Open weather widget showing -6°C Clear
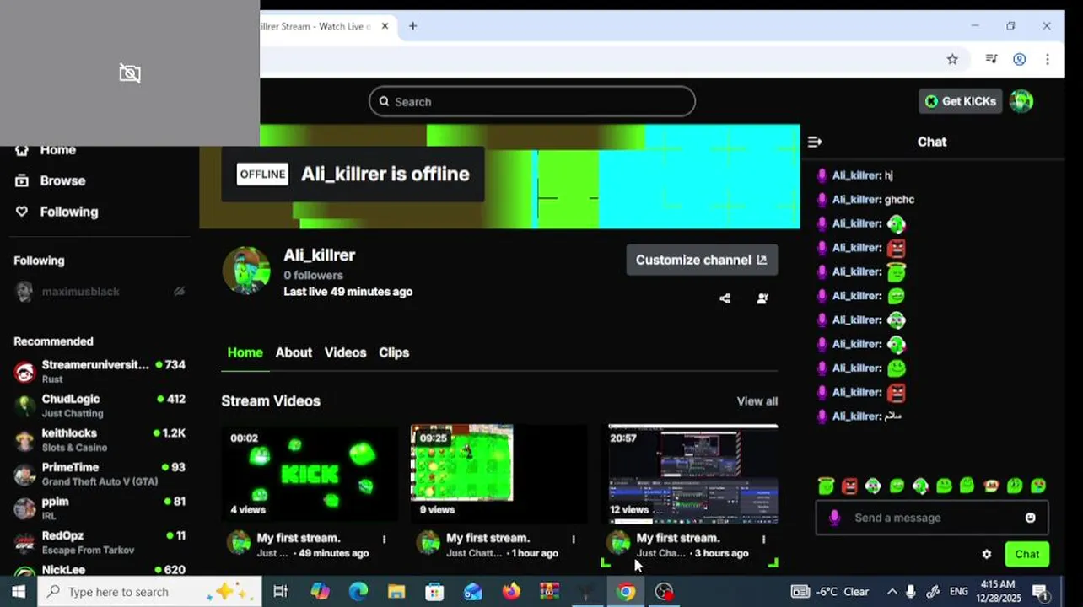This screenshot has height=607, width=1083. pyautogui.click(x=832, y=592)
